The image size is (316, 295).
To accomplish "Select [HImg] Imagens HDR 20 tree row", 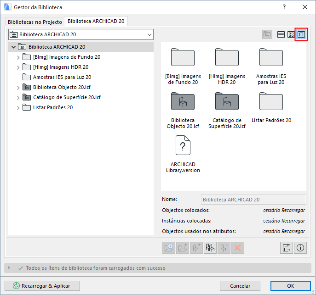I will [x=81, y=67].
